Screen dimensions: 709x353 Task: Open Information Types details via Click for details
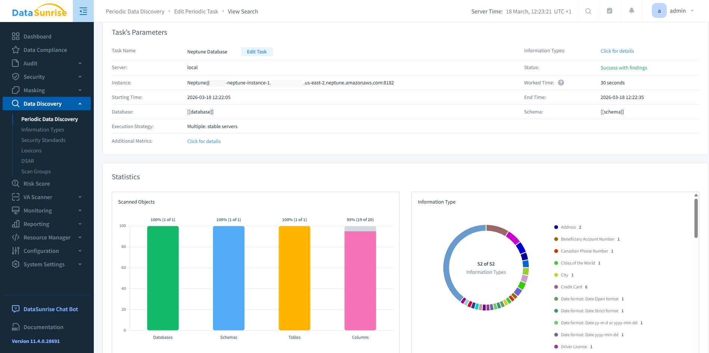point(617,51)
